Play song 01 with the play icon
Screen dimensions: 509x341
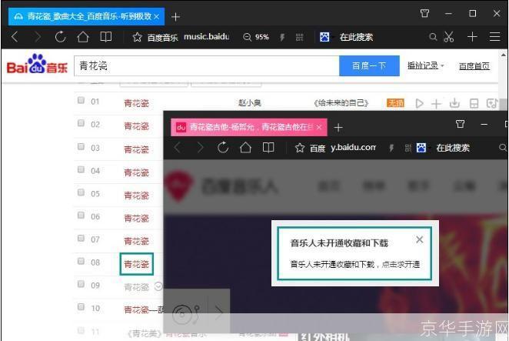[x=419, y=103]
